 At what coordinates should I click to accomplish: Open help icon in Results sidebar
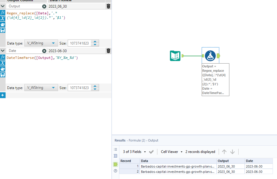pyautogui.click(x=115, y=171)
